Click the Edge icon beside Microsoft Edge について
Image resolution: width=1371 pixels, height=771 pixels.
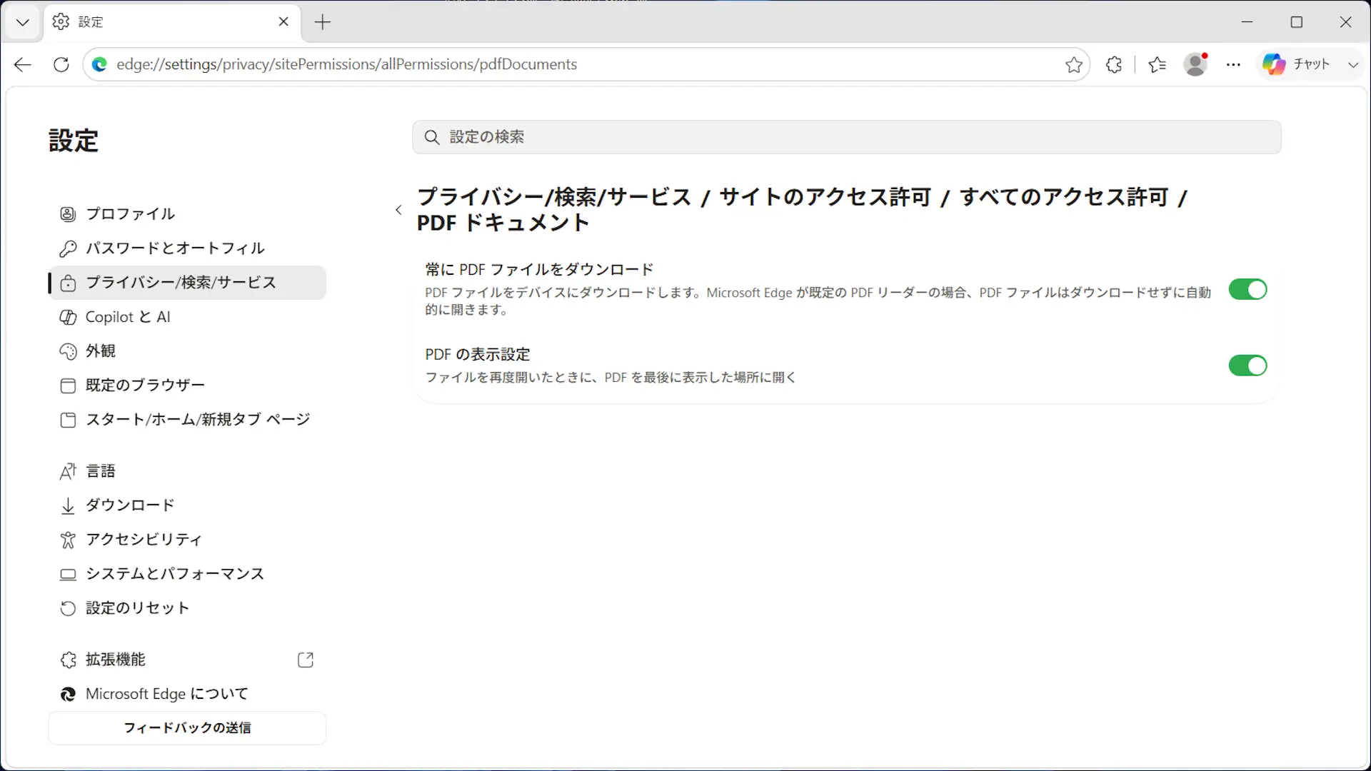pyautogui.click(x=68, y=694)
